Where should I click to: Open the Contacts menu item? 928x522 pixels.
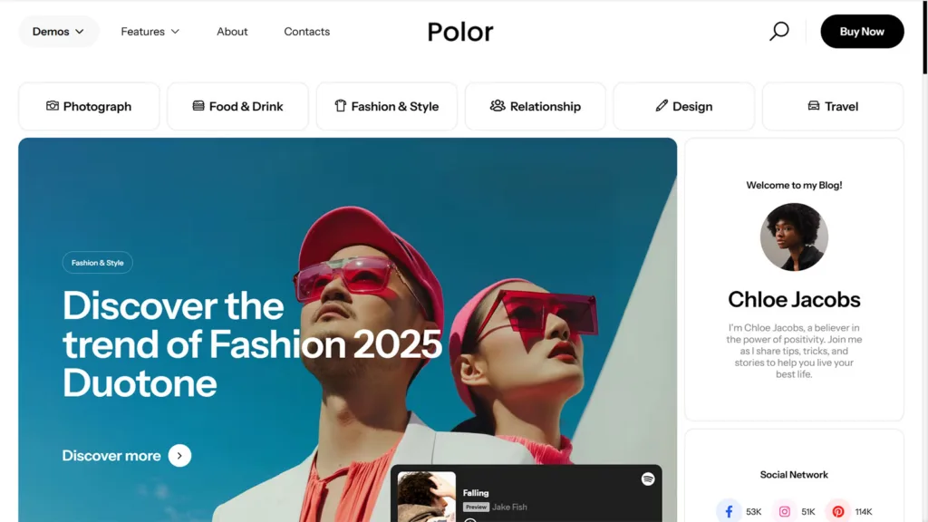(x=306, y=32)
